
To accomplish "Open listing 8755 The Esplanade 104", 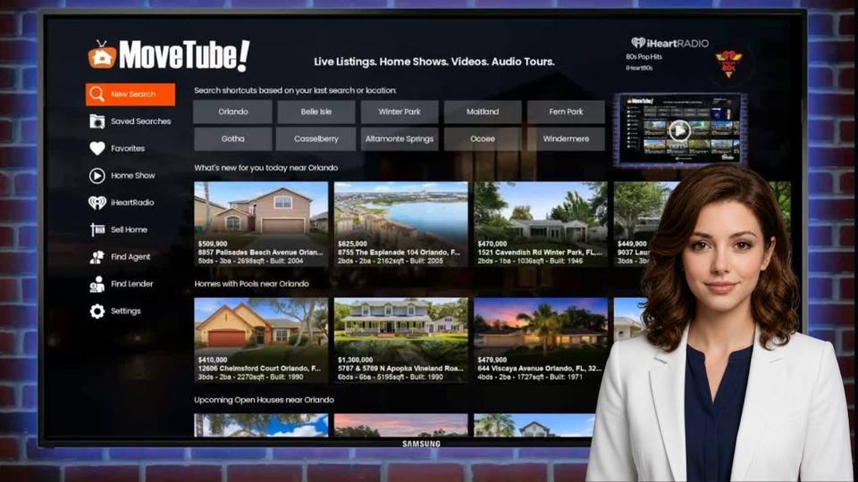I will tap(401, 224).
